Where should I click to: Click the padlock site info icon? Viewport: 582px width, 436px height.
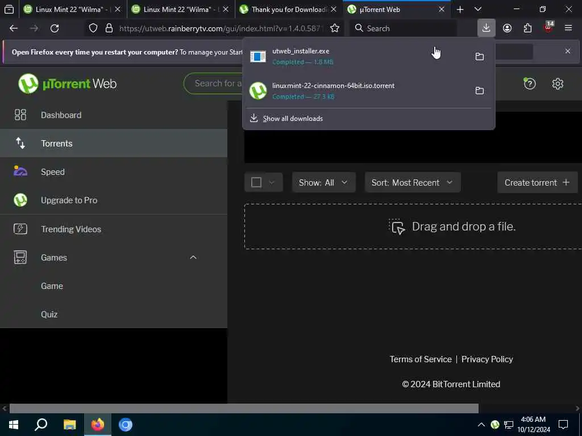pos(109,28)
